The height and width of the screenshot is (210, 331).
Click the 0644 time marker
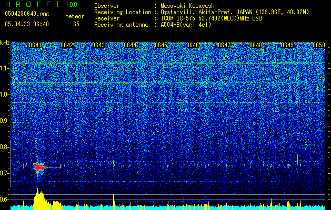point(130,45)
